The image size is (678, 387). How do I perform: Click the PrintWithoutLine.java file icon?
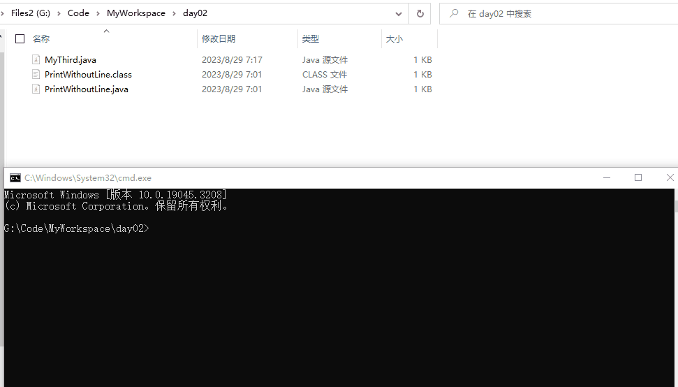coord(36,89)
